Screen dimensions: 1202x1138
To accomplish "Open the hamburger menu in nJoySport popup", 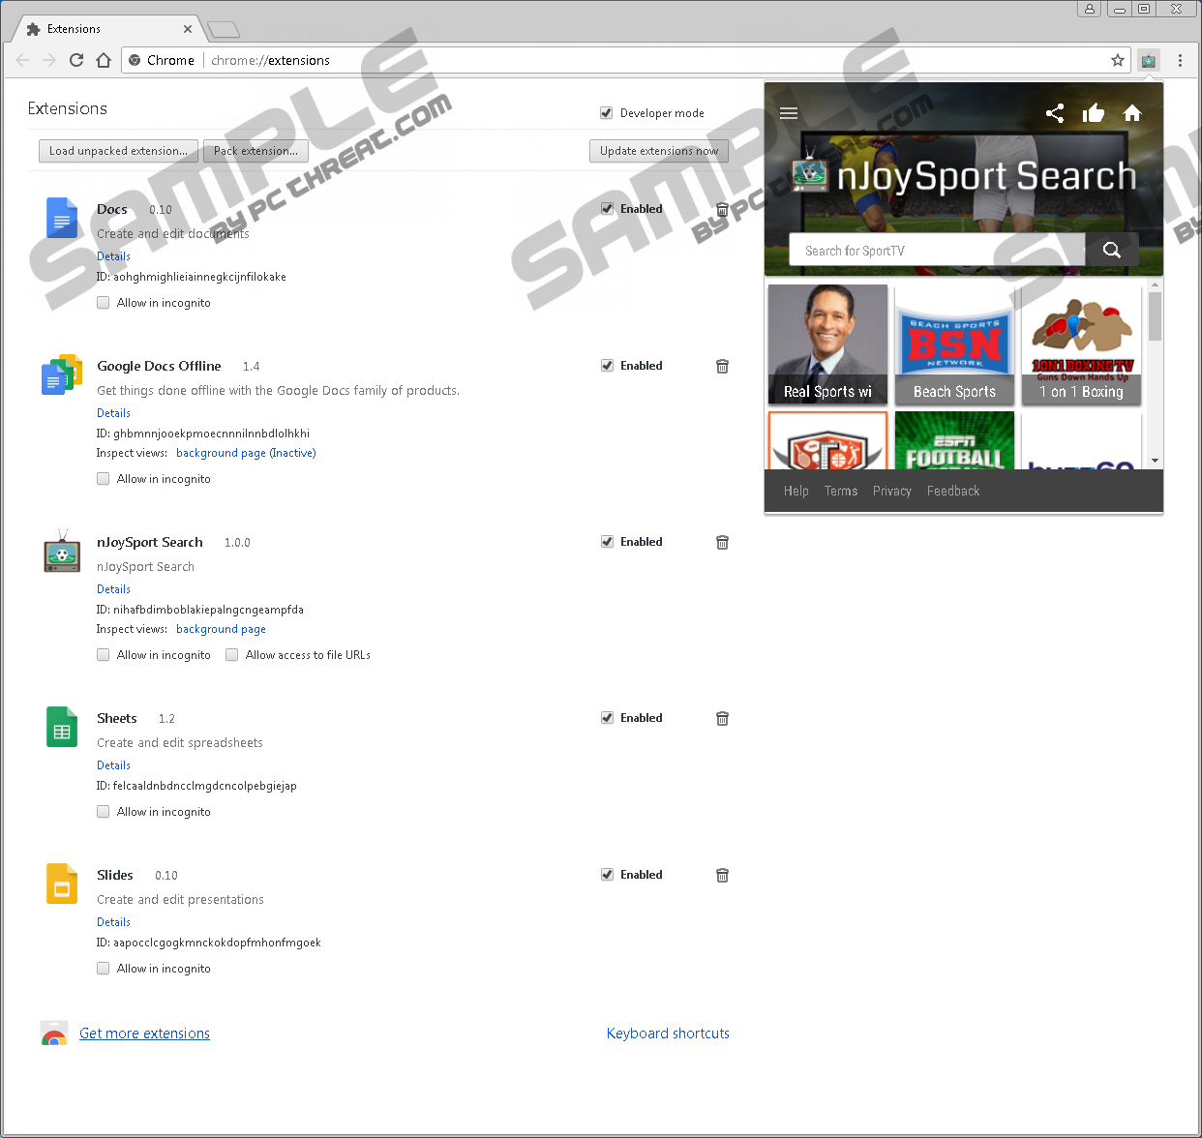I will pyautogui.click(x=789, y=113).
